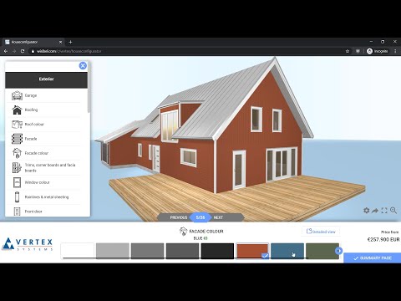Open viewer settings gear icon

367,211
